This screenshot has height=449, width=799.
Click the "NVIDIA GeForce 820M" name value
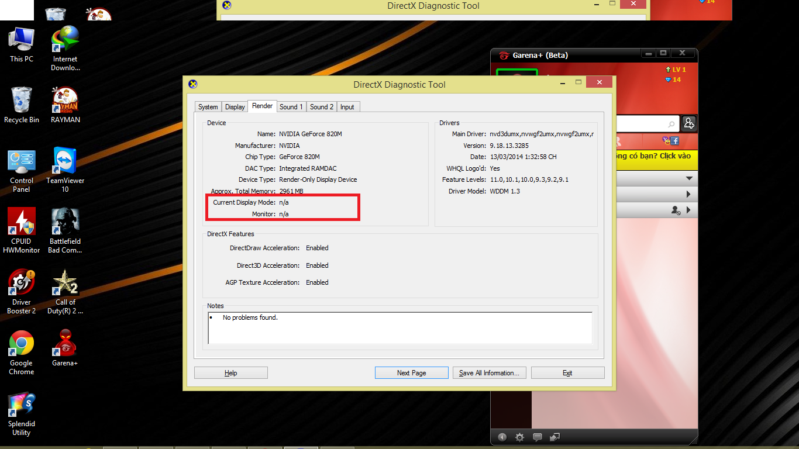pos(311,134)
